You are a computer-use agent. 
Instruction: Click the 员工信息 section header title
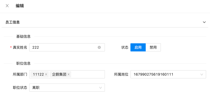pos(13,22)
